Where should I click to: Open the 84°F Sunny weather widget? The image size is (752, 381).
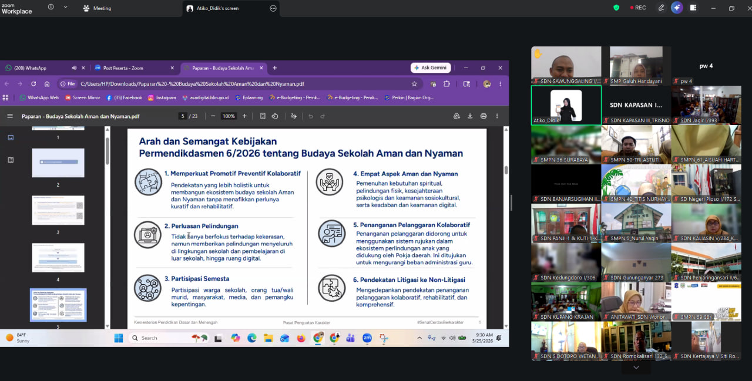tap(18, 338)
